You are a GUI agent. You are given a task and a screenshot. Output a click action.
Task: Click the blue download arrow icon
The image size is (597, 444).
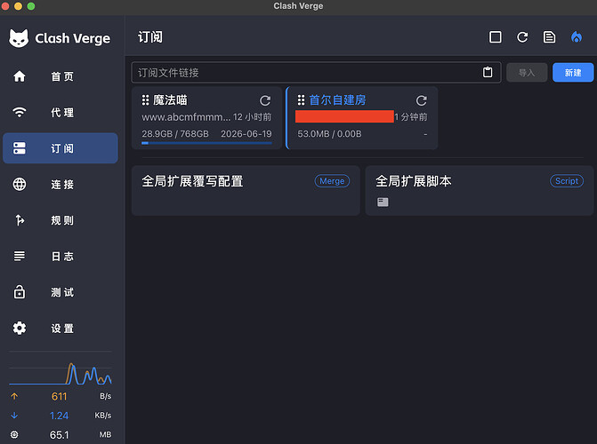coord(14,416)
